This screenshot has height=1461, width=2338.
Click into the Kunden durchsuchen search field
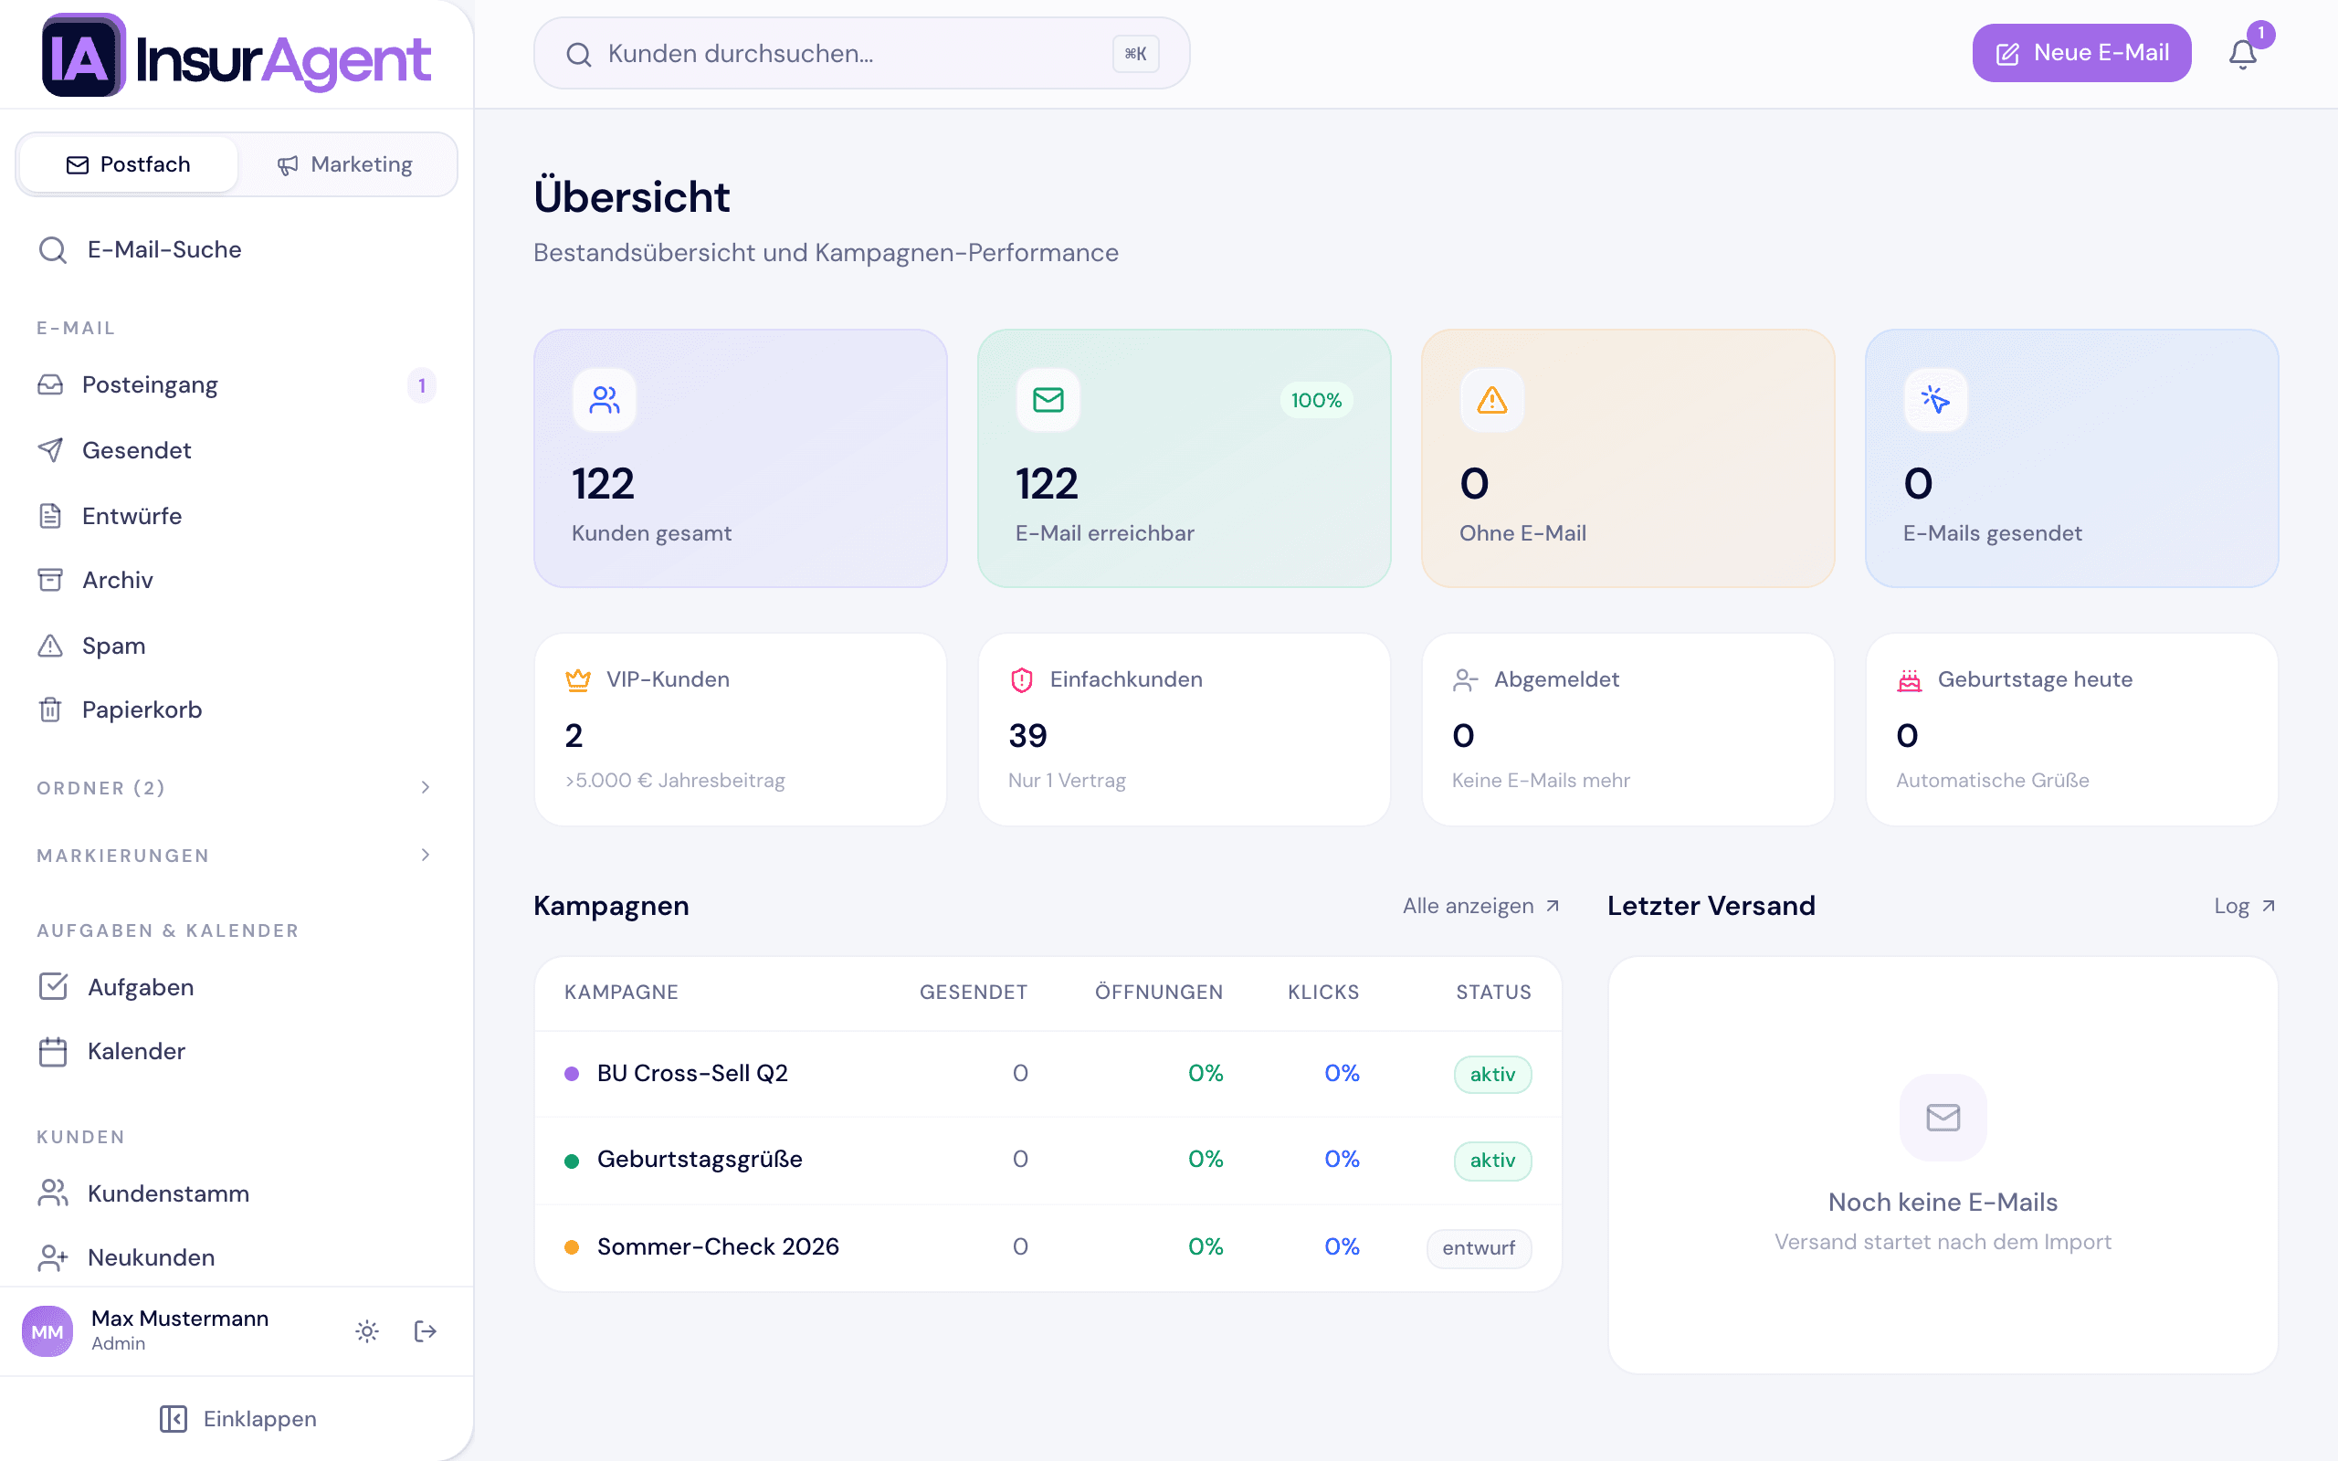861,53
